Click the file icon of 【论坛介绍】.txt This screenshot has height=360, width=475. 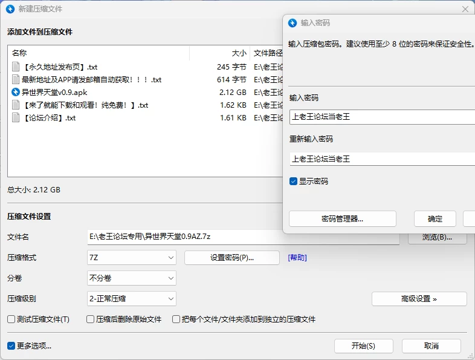tap(16, 117)
